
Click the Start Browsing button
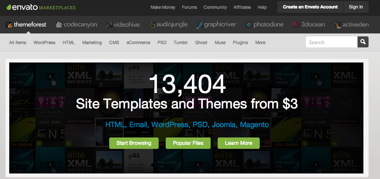click(134, 143)
